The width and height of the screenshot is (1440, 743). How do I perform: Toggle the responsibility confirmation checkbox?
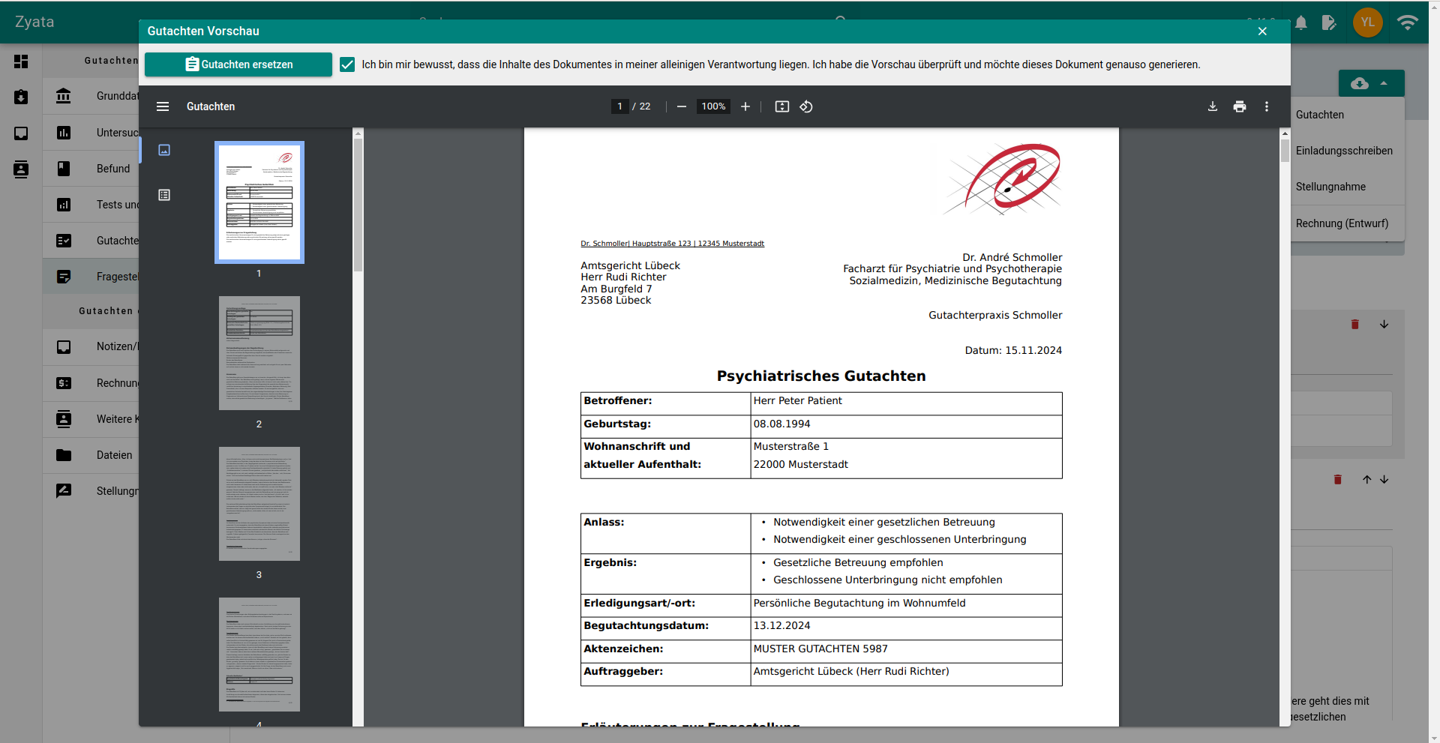pyautogui.click(x=347, y=64)
